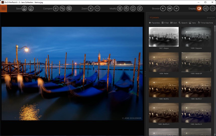Click the Rotate 90° icon

[126, 8]
